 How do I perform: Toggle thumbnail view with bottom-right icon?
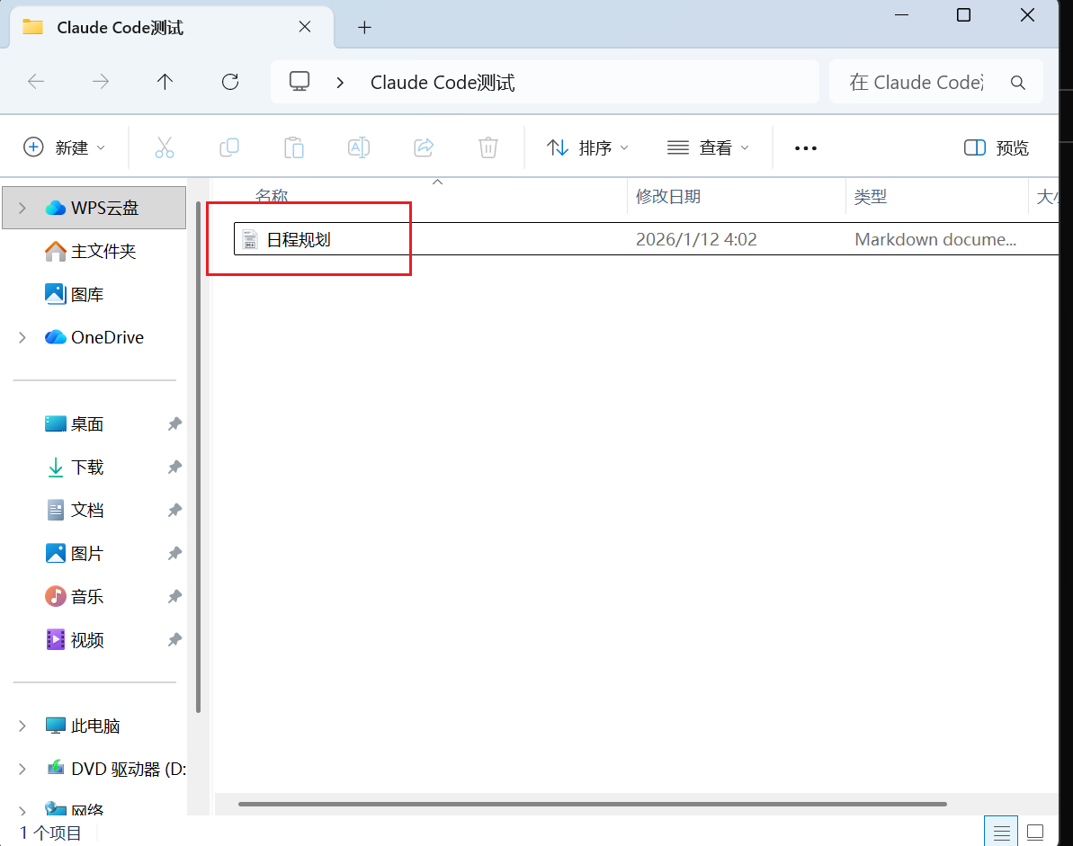click(1036, 832)
